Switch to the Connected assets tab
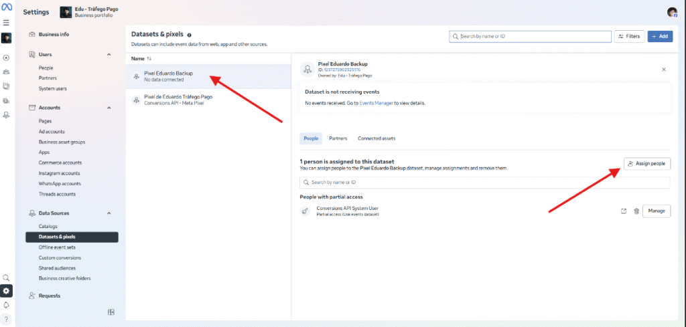The image size is (686, 327). [376, 138]
